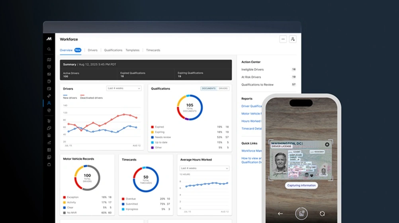Viewport: 399px width, 223px height.
Task: Click the Activity row in Motor Vehicle Records
Action: [87, 202]
